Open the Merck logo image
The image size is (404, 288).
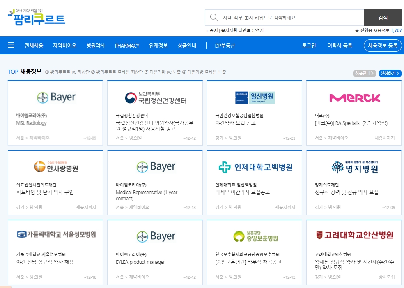(355, 98)
